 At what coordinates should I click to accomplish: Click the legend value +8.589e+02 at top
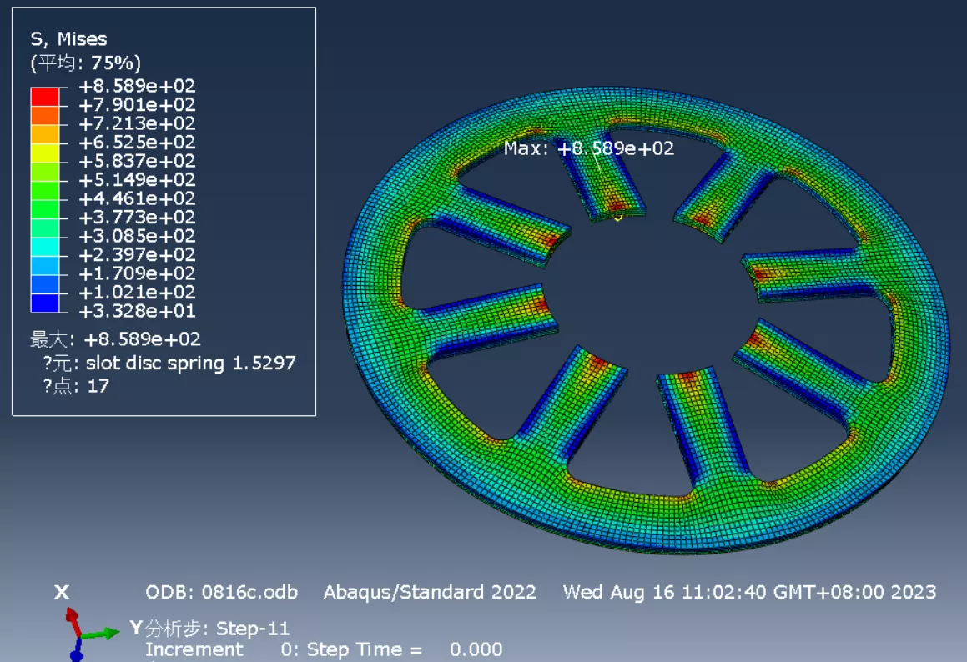(137, 86)
